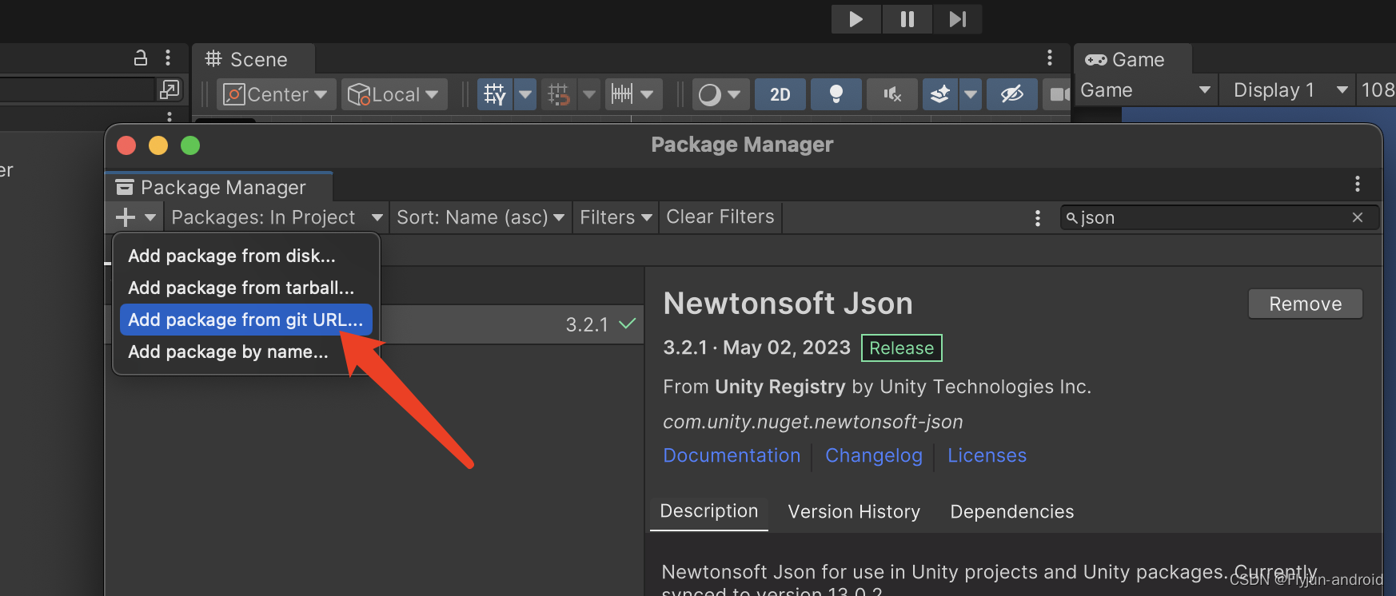This screenshot has height=596, width=1396.
Task: Toggle the grid visibility icon
Action: click(x=496, y=94)
